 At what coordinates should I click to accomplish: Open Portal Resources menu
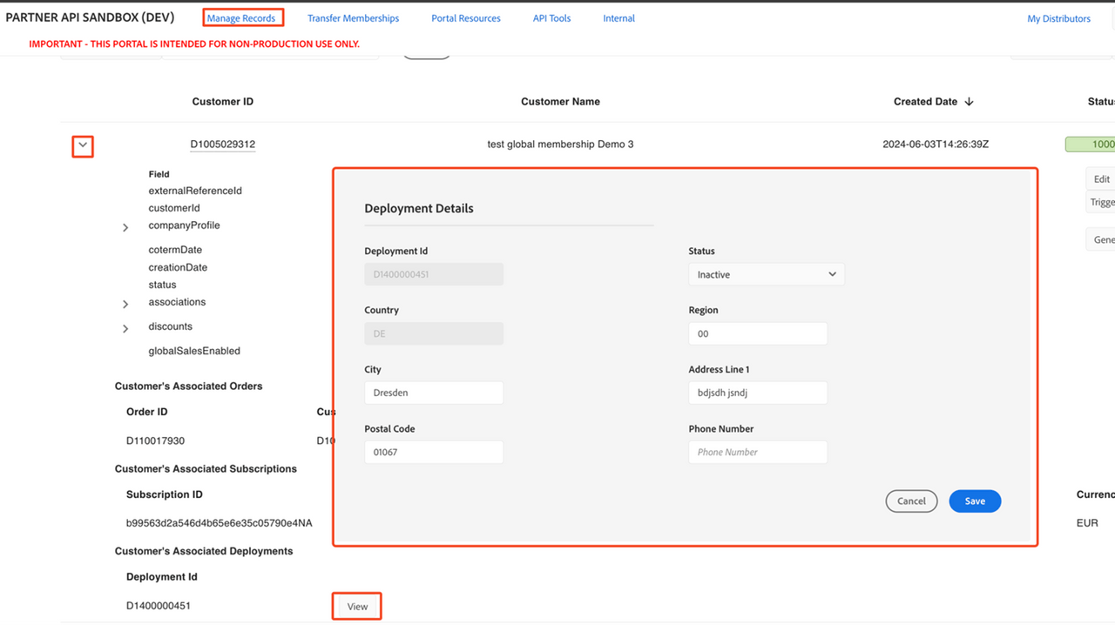[466, 18]
